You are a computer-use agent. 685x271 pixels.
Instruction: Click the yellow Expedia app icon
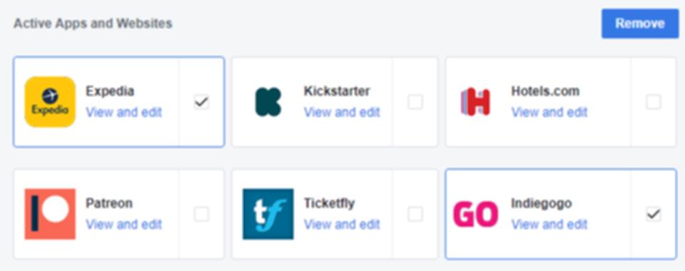pos(50,102)
